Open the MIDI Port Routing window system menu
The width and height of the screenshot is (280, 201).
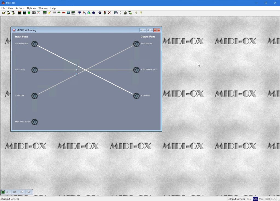pyautogui.click(x=14, y=30)
